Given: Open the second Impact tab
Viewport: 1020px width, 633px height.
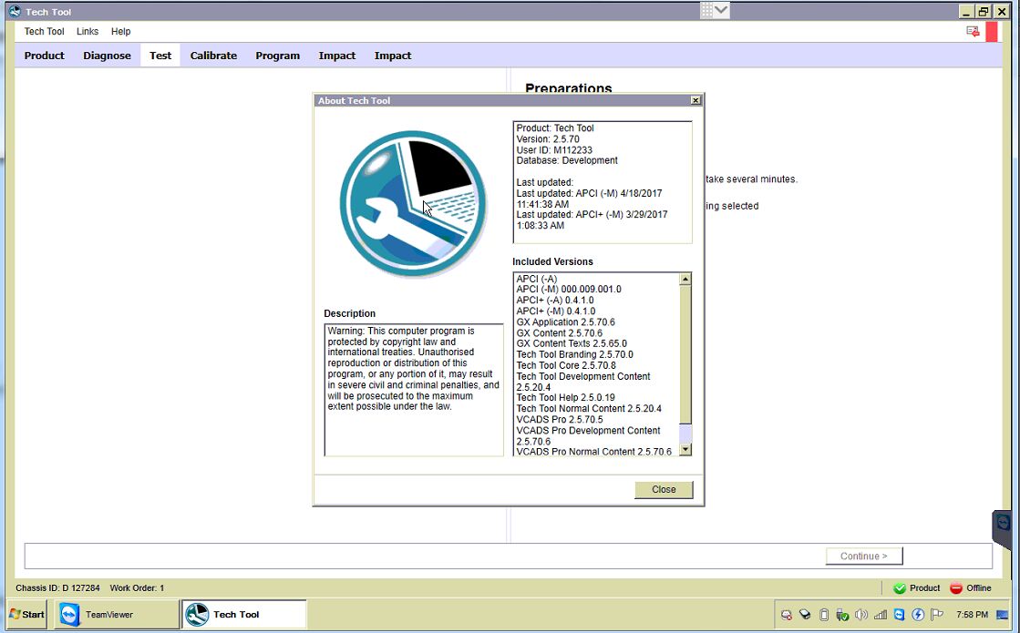Looking at the screenshot, I should pos(393,56).
